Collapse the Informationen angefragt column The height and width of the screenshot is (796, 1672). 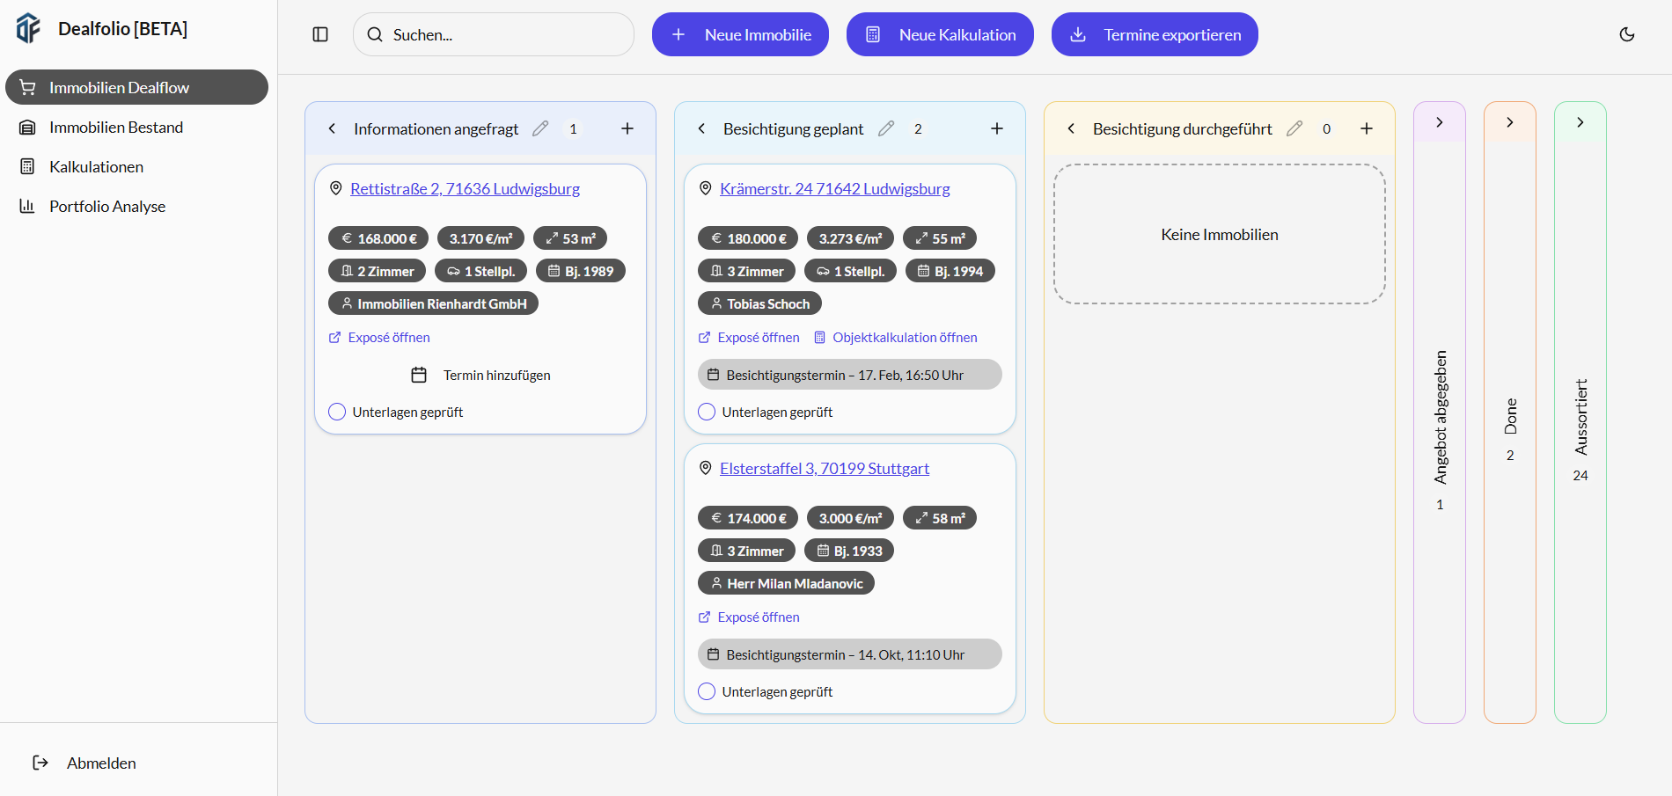coord(332,128)
